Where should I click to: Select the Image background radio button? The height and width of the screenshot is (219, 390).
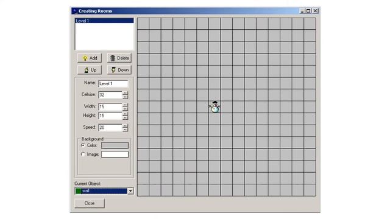pos(83,154)
